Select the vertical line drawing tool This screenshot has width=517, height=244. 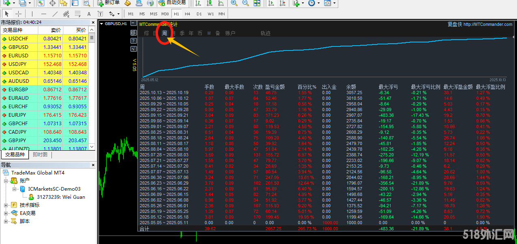[32, 14]
